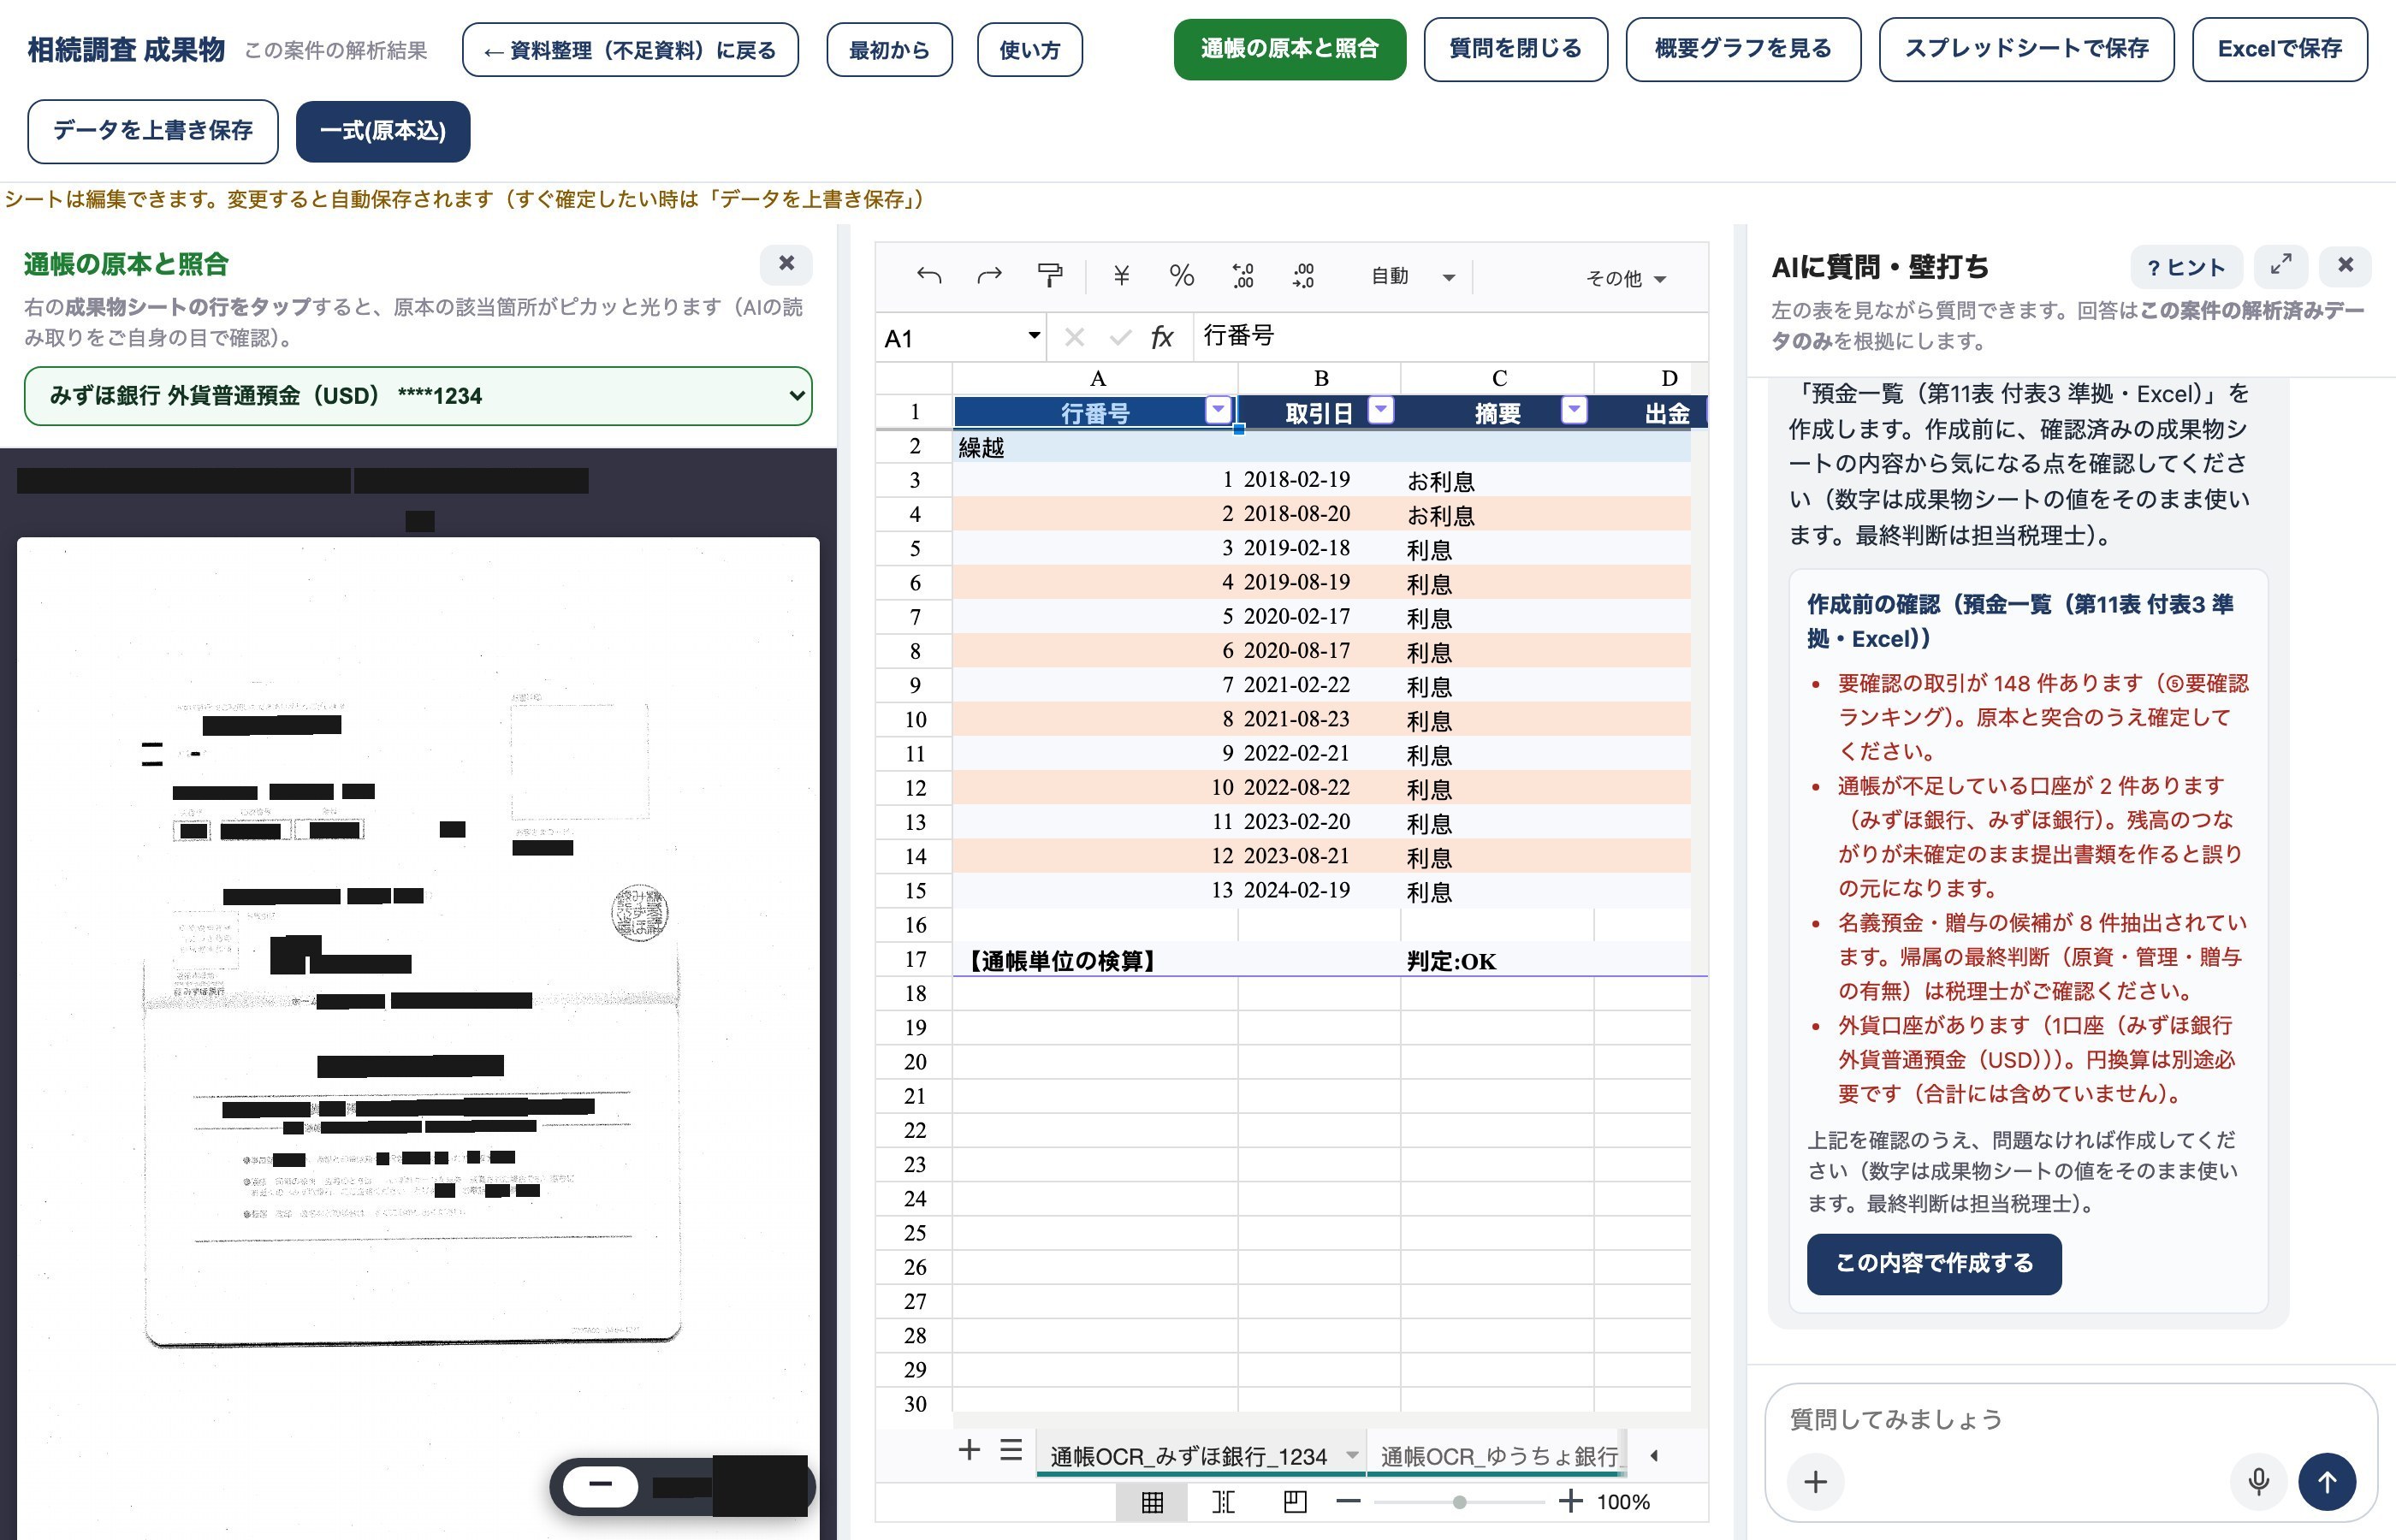
Task: Apply percent number format
Action: click(1181, 276)
